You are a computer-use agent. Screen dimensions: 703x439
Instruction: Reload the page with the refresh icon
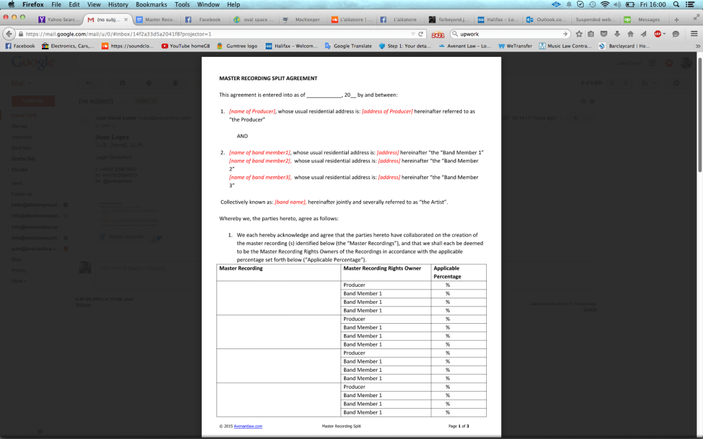pos(421,34)
